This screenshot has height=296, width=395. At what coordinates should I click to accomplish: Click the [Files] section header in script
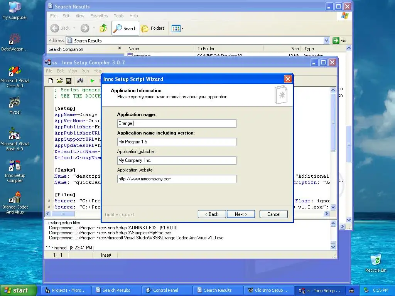tap(65, 195)
